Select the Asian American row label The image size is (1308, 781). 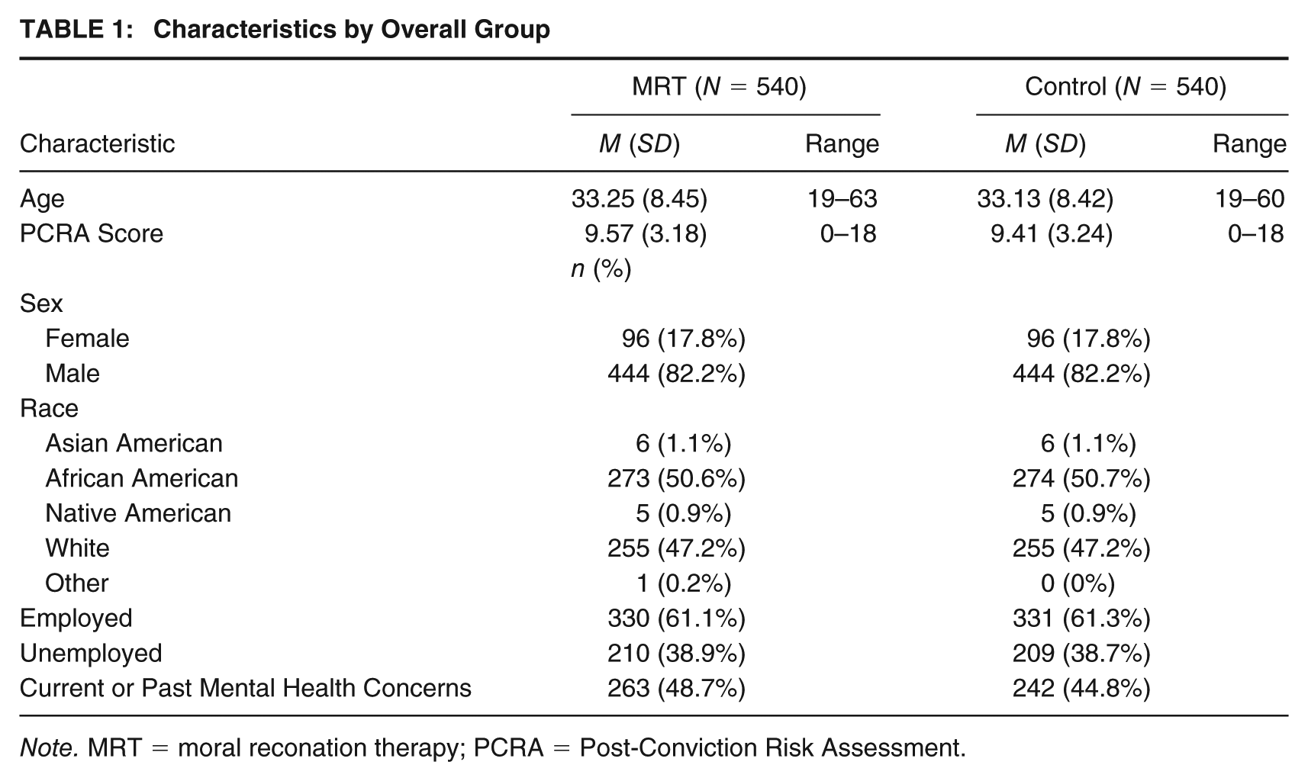134,443
